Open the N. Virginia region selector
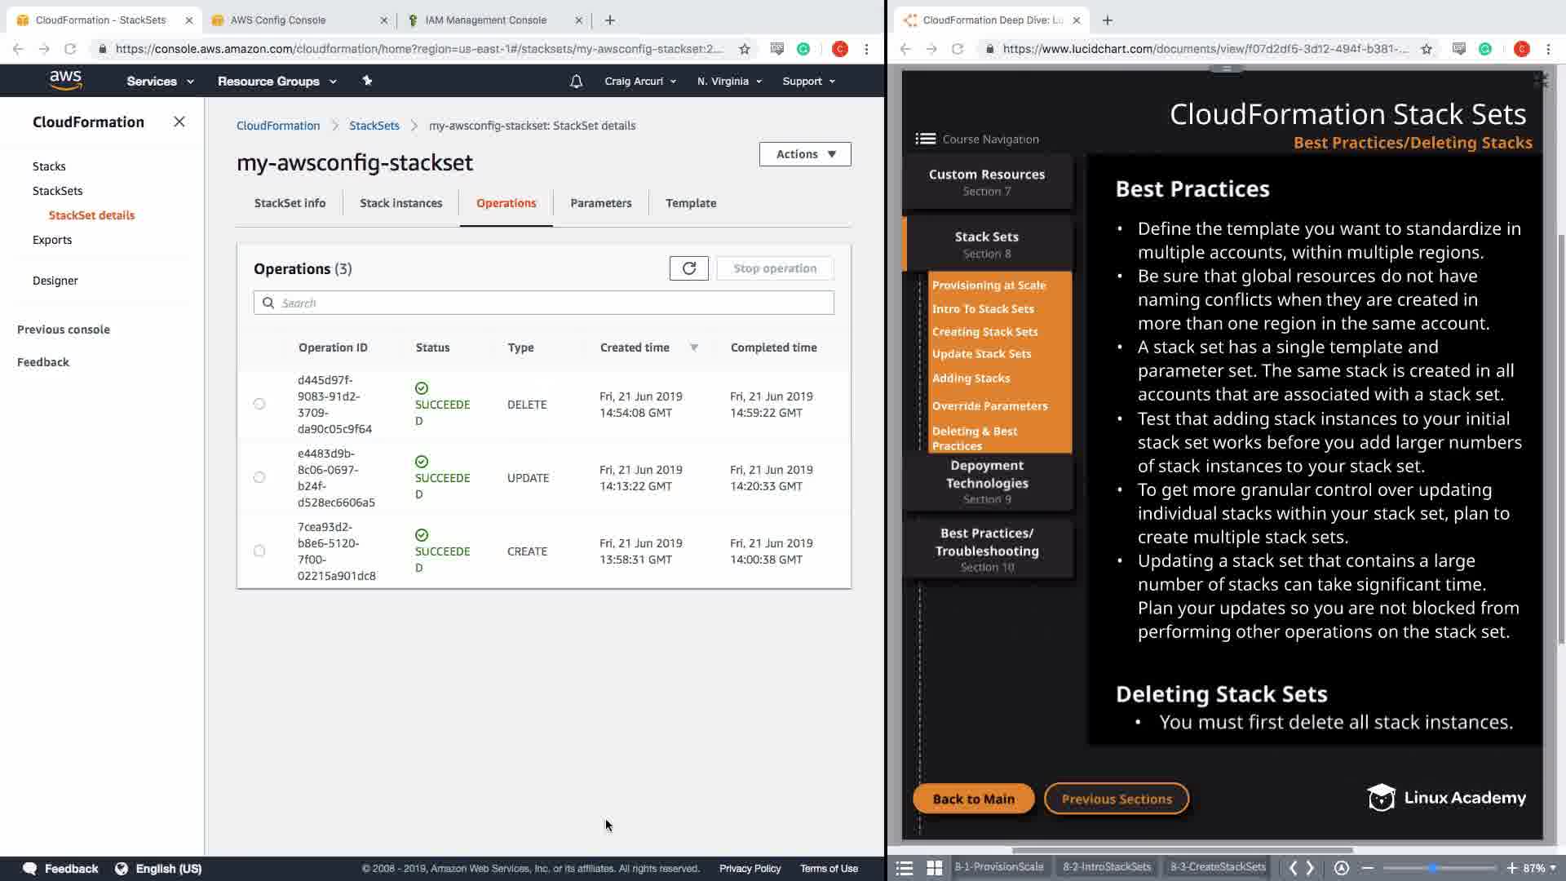 pos(729,81)
